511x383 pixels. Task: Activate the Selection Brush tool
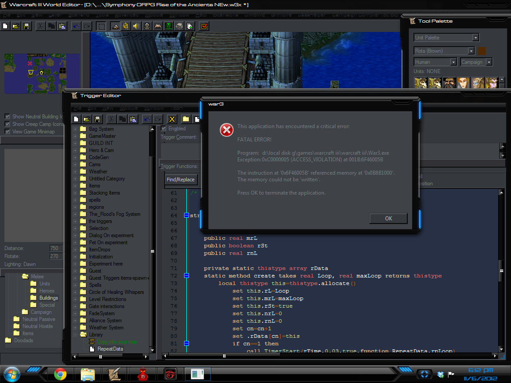click(x=101, y=26)
